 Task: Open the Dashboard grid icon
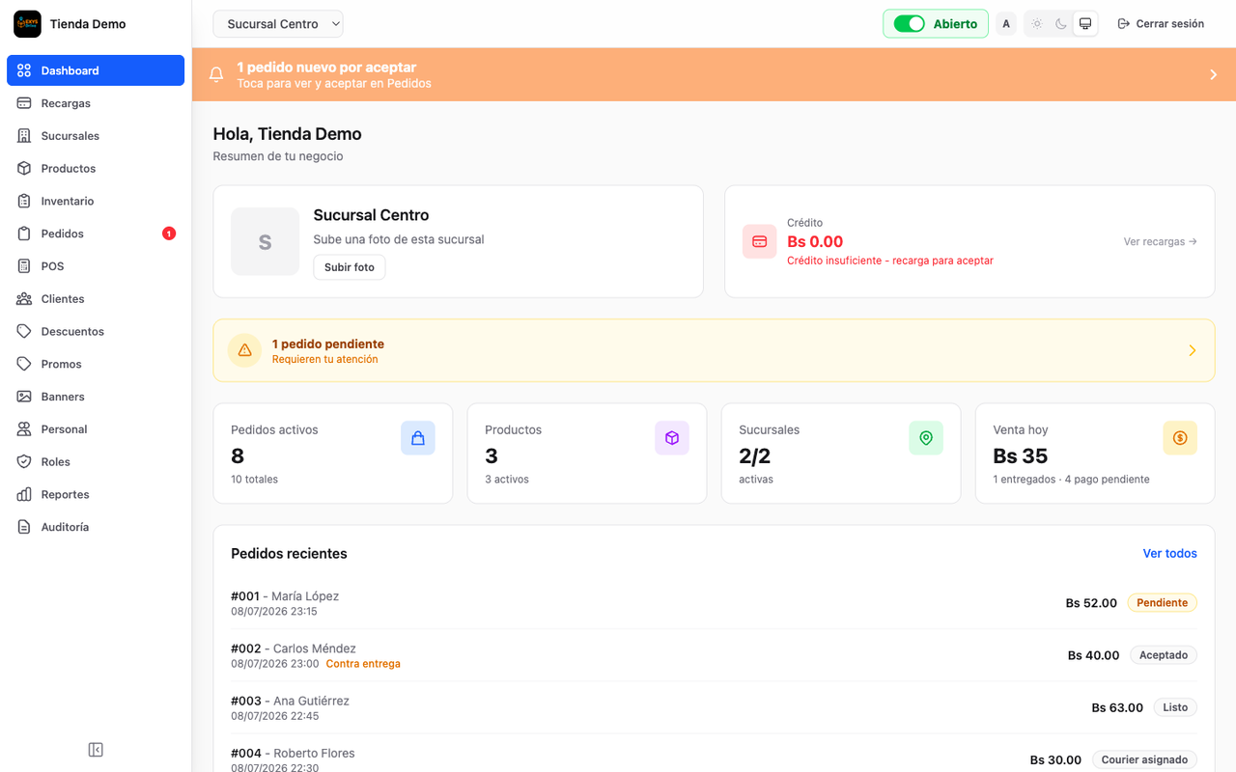(24, 70)
